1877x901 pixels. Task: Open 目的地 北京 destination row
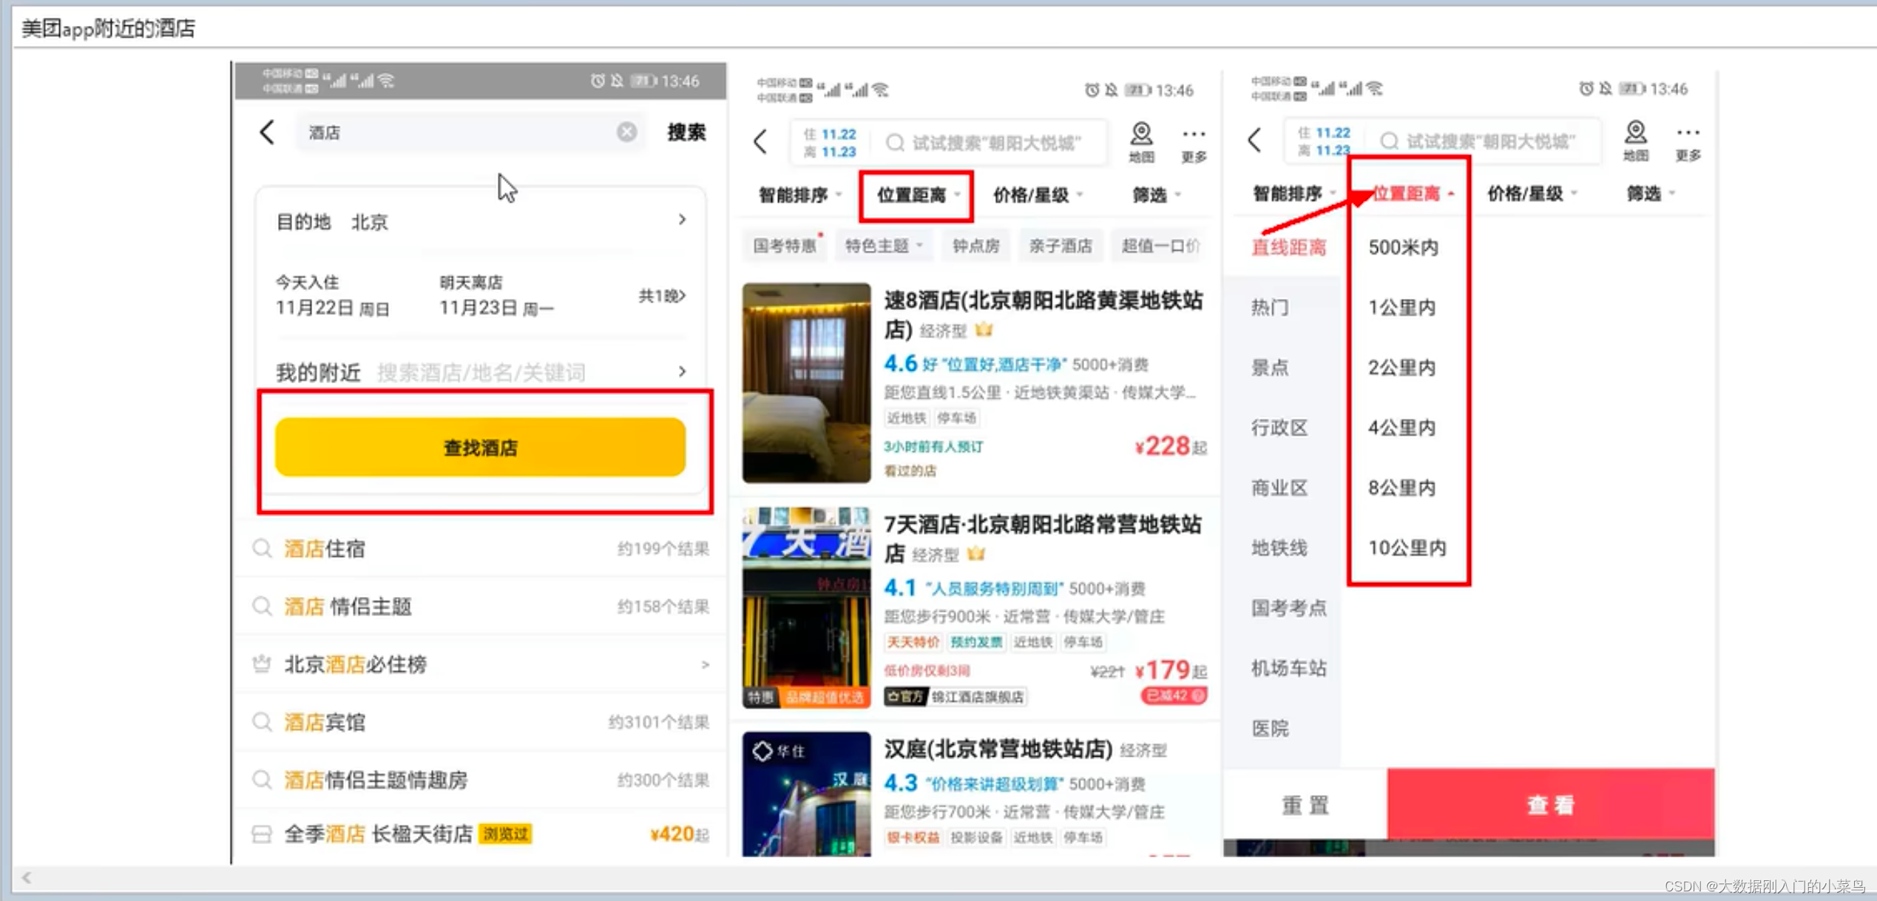(481, 221)
